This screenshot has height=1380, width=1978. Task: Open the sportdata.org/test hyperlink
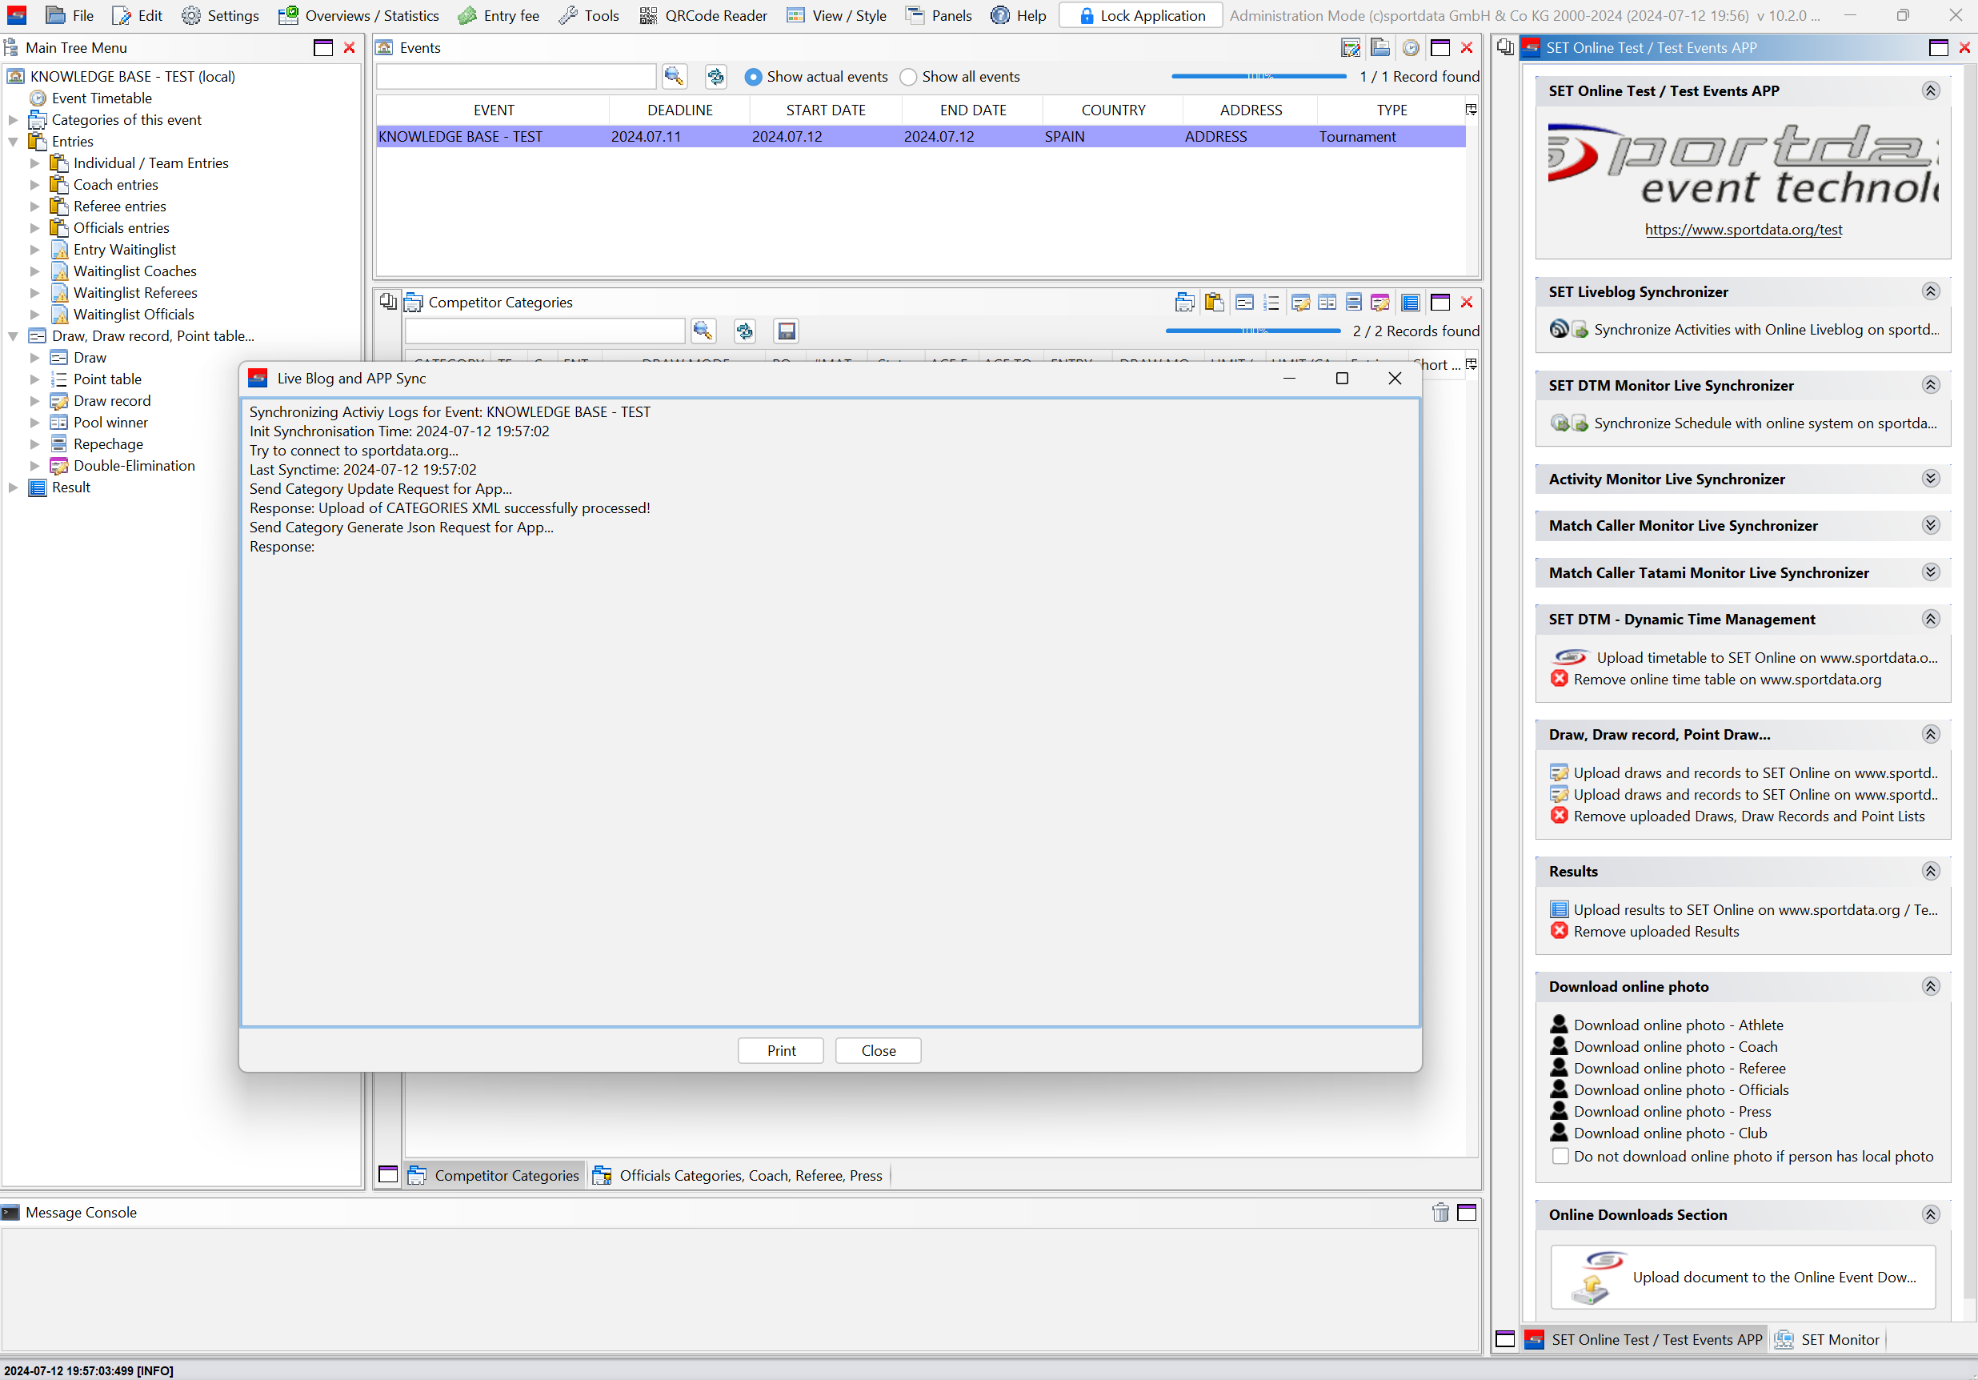click(1743, 229)
